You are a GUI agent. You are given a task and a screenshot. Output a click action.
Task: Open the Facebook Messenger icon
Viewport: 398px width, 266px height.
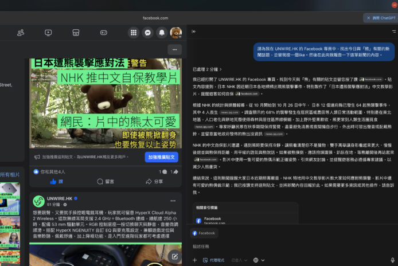coord(148,33)
